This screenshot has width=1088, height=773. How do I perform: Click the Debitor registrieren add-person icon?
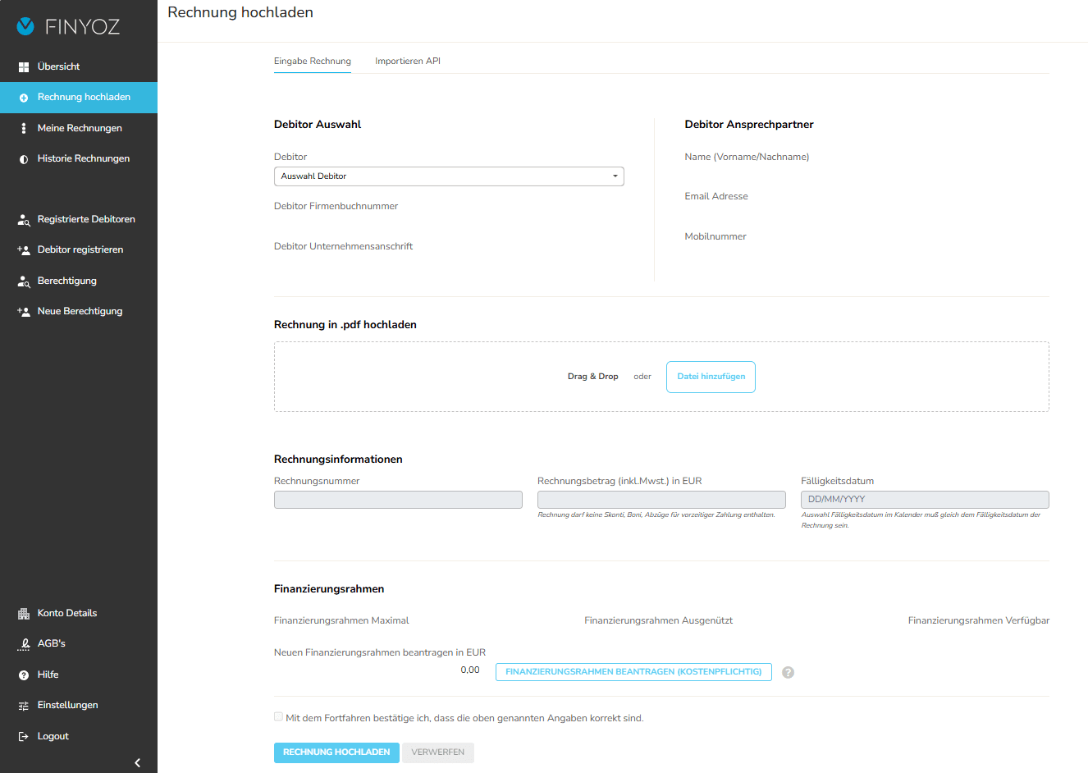coord(24,250)
